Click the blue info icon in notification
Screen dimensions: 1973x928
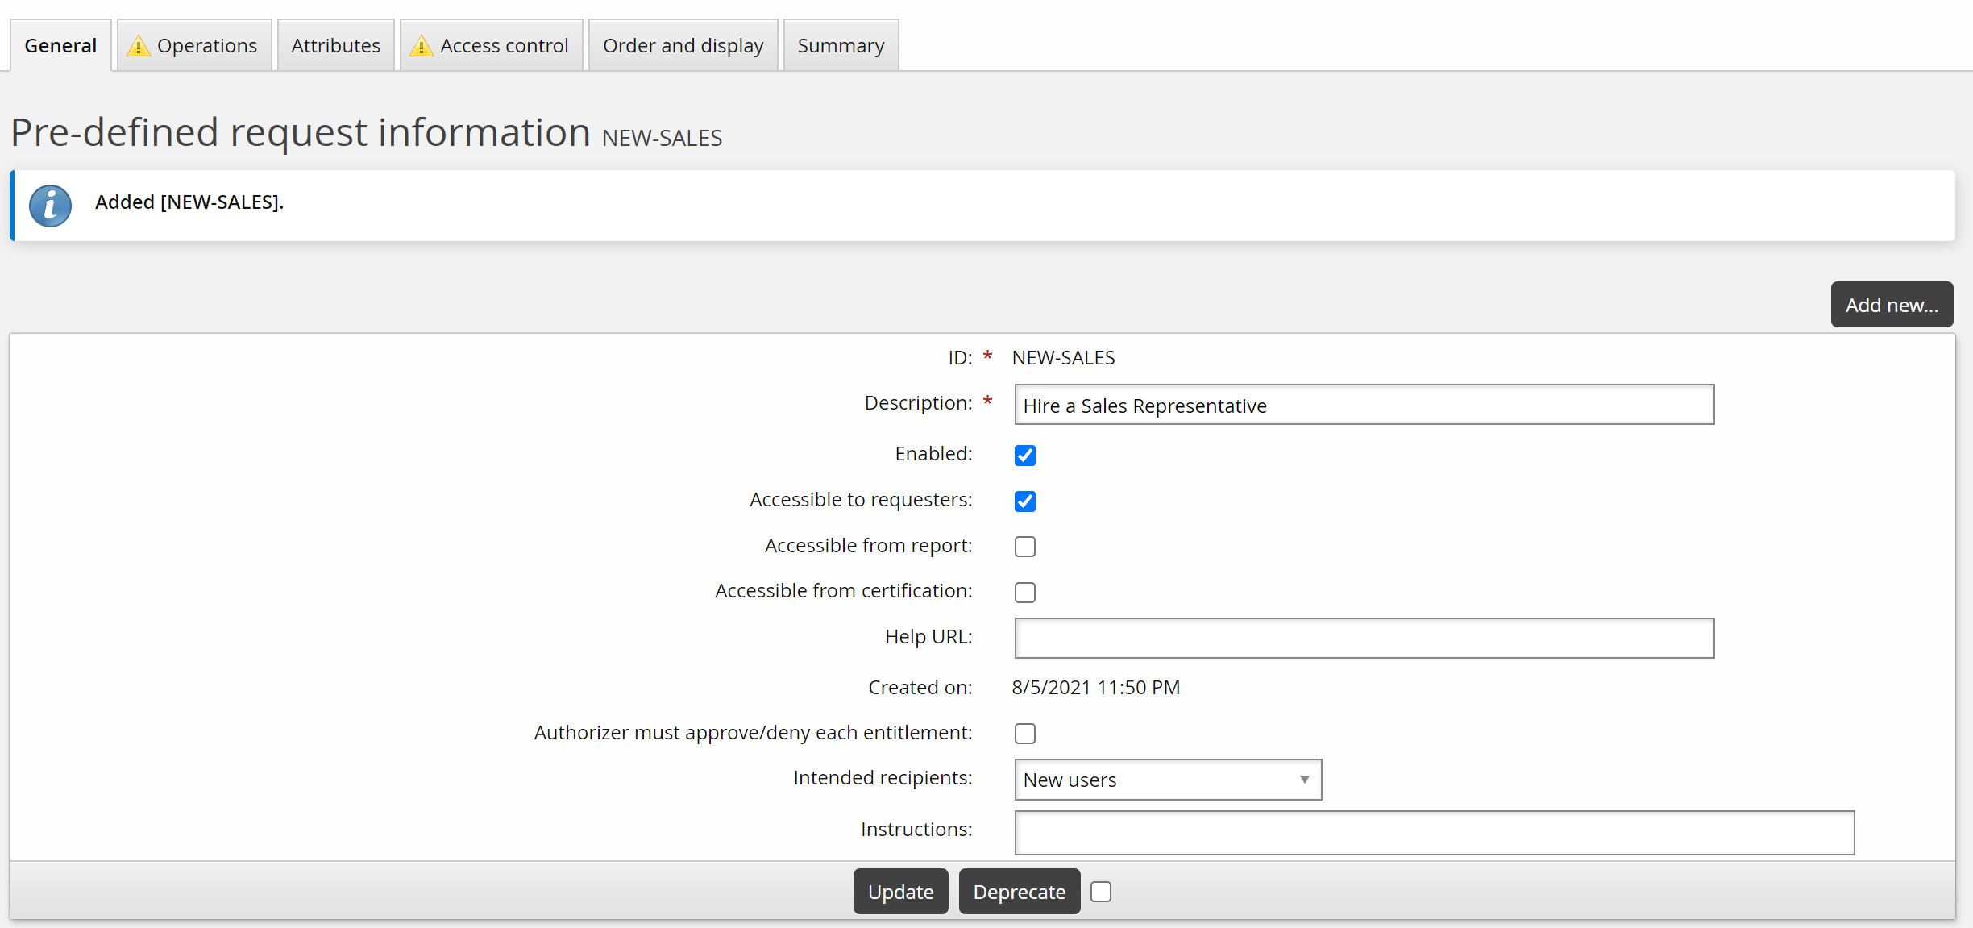coord(50,206)
